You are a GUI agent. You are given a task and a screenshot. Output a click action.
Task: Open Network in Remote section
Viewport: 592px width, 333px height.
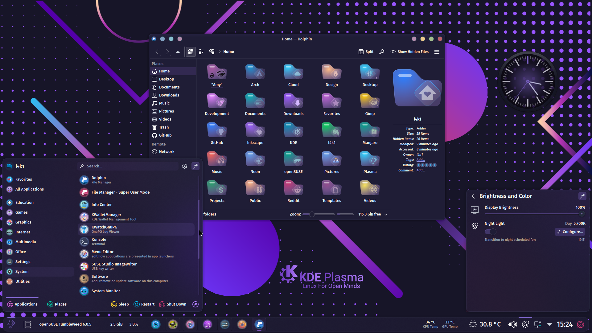click(x=173, y=152)
